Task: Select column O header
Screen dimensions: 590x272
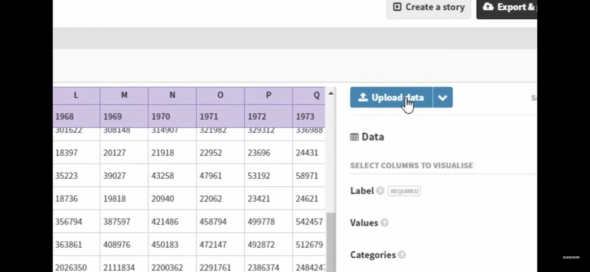Action: [221, 96]
